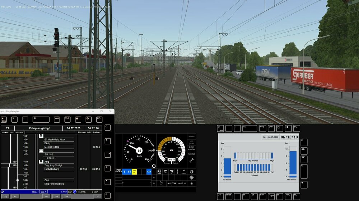
Task: Open the wrench maintenance icon in driver display
Action: [x=191, y=160]
